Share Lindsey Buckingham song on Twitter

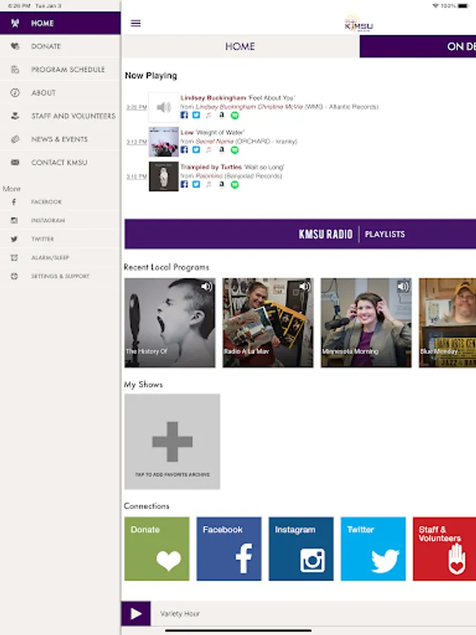(196, 115)
